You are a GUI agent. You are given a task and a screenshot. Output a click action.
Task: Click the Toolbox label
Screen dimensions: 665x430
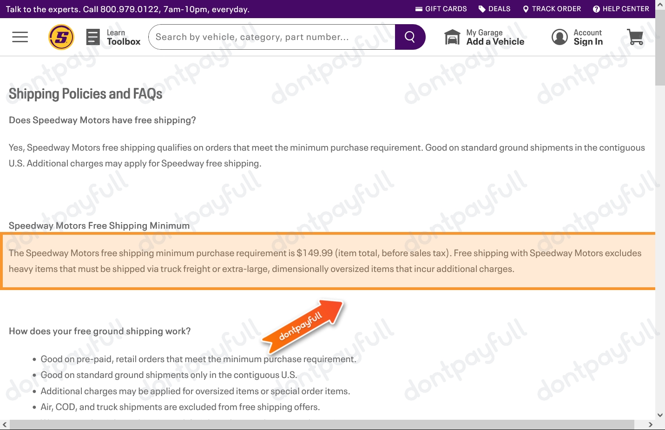click(x=124, y=42)
